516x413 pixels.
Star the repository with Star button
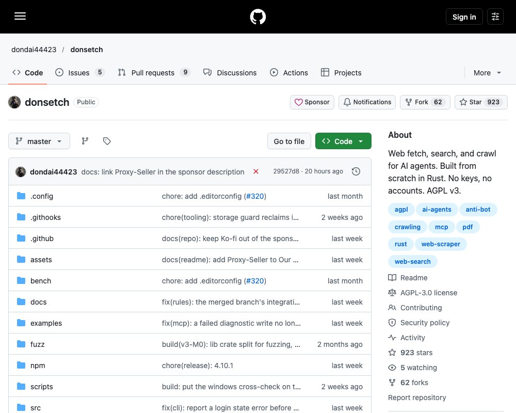point(481,102)
